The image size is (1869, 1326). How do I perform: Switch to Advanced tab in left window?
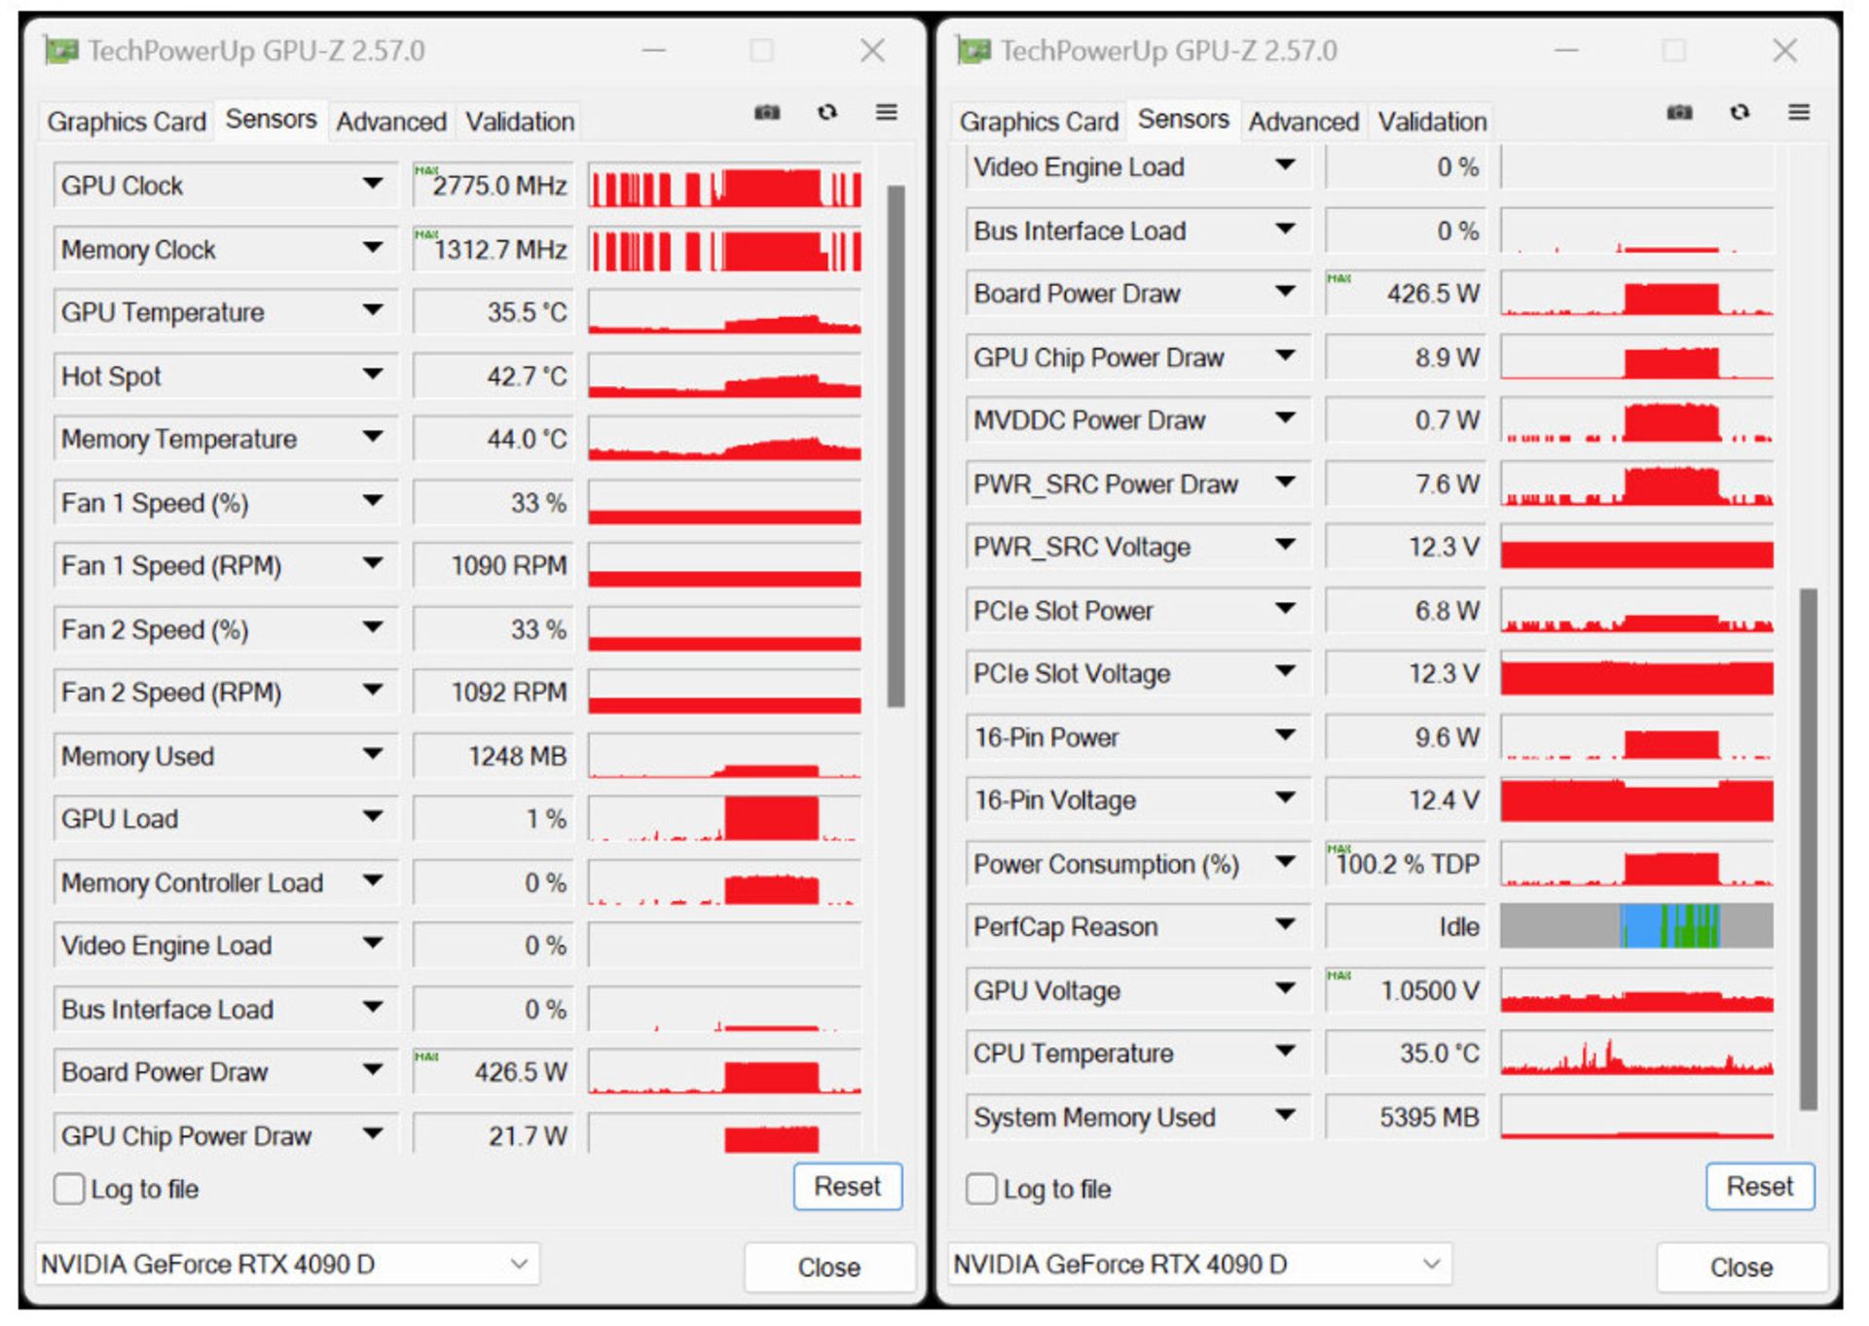click(391, 122)
